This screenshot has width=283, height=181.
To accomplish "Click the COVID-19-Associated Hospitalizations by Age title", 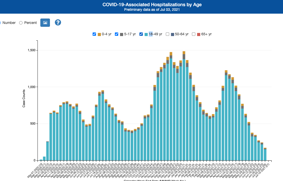I will pyautogui.click(x=152, y=5).
